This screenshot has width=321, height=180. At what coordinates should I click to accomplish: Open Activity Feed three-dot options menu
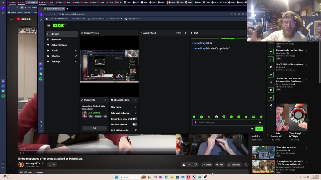coord(186,33)
